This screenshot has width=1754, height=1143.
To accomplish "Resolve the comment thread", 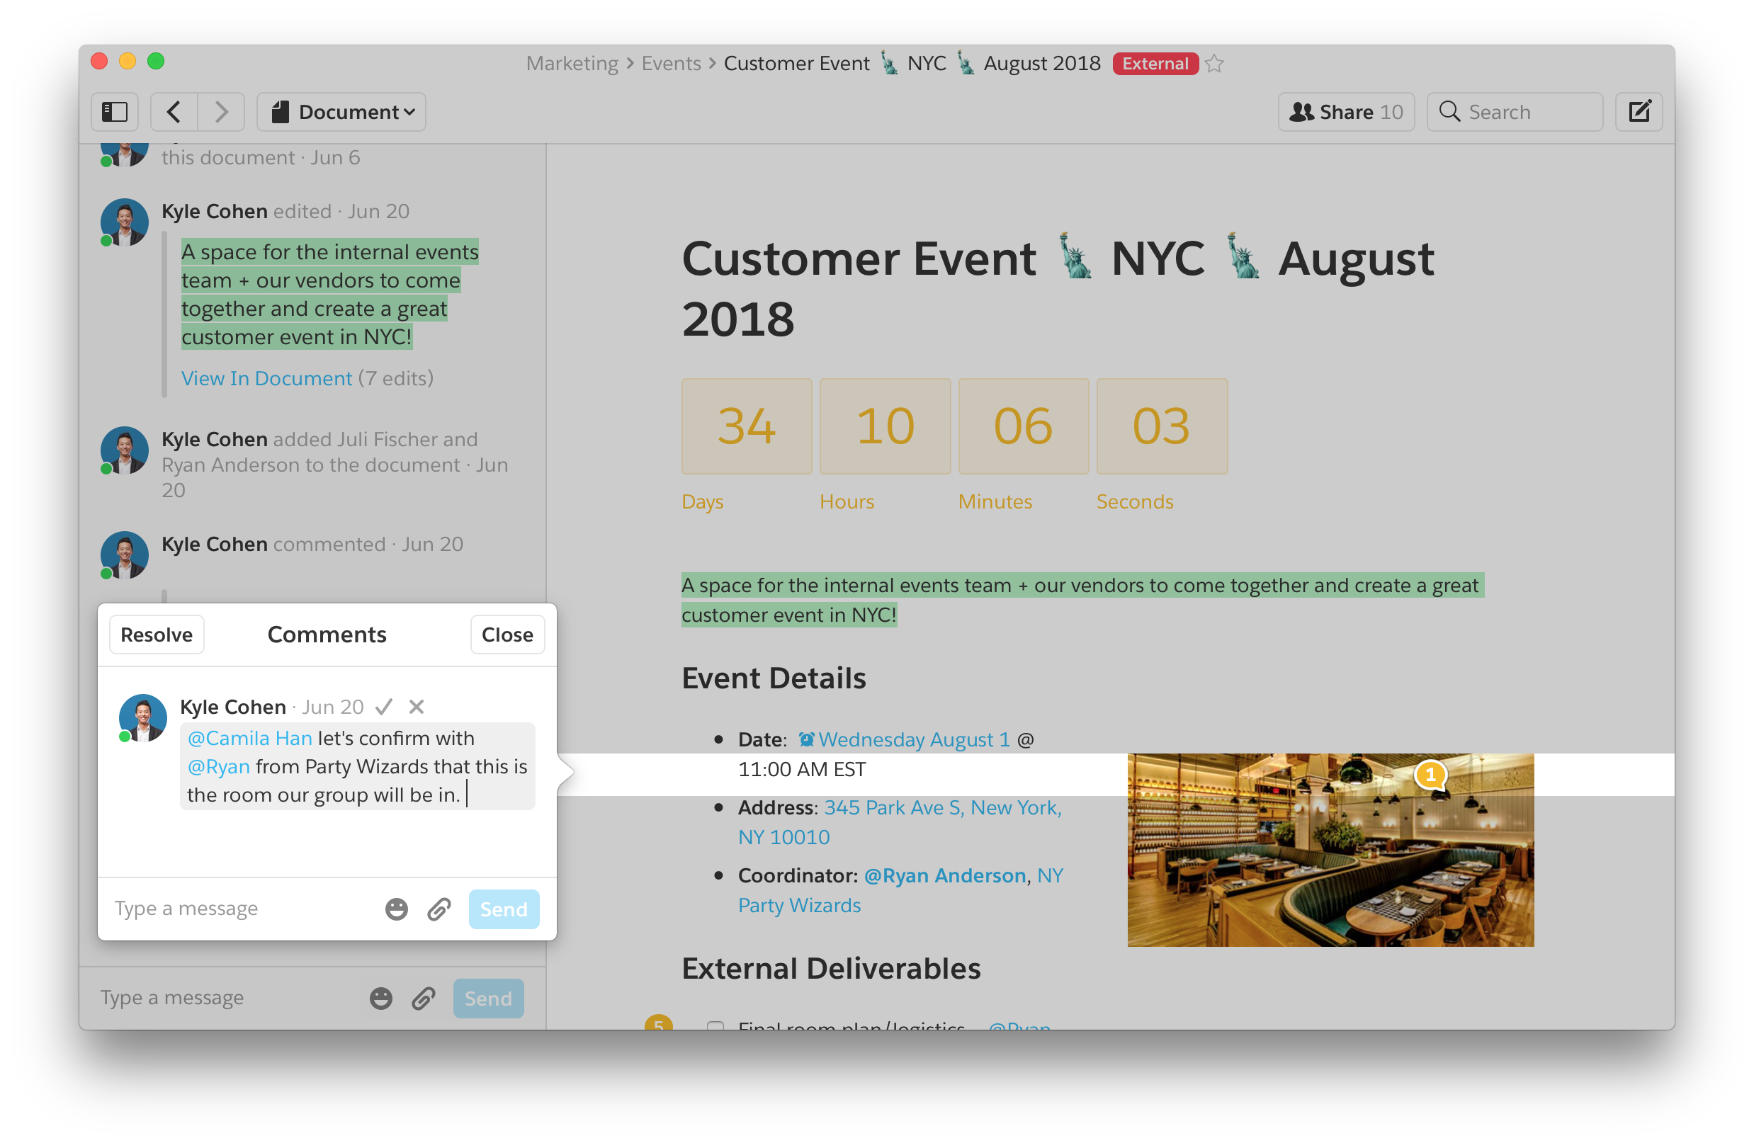I will 157,635.
